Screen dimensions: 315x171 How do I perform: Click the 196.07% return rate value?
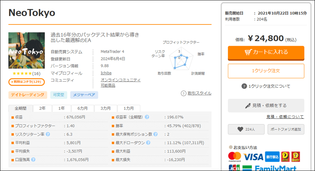pyautogui.click(x=175, y=117)
